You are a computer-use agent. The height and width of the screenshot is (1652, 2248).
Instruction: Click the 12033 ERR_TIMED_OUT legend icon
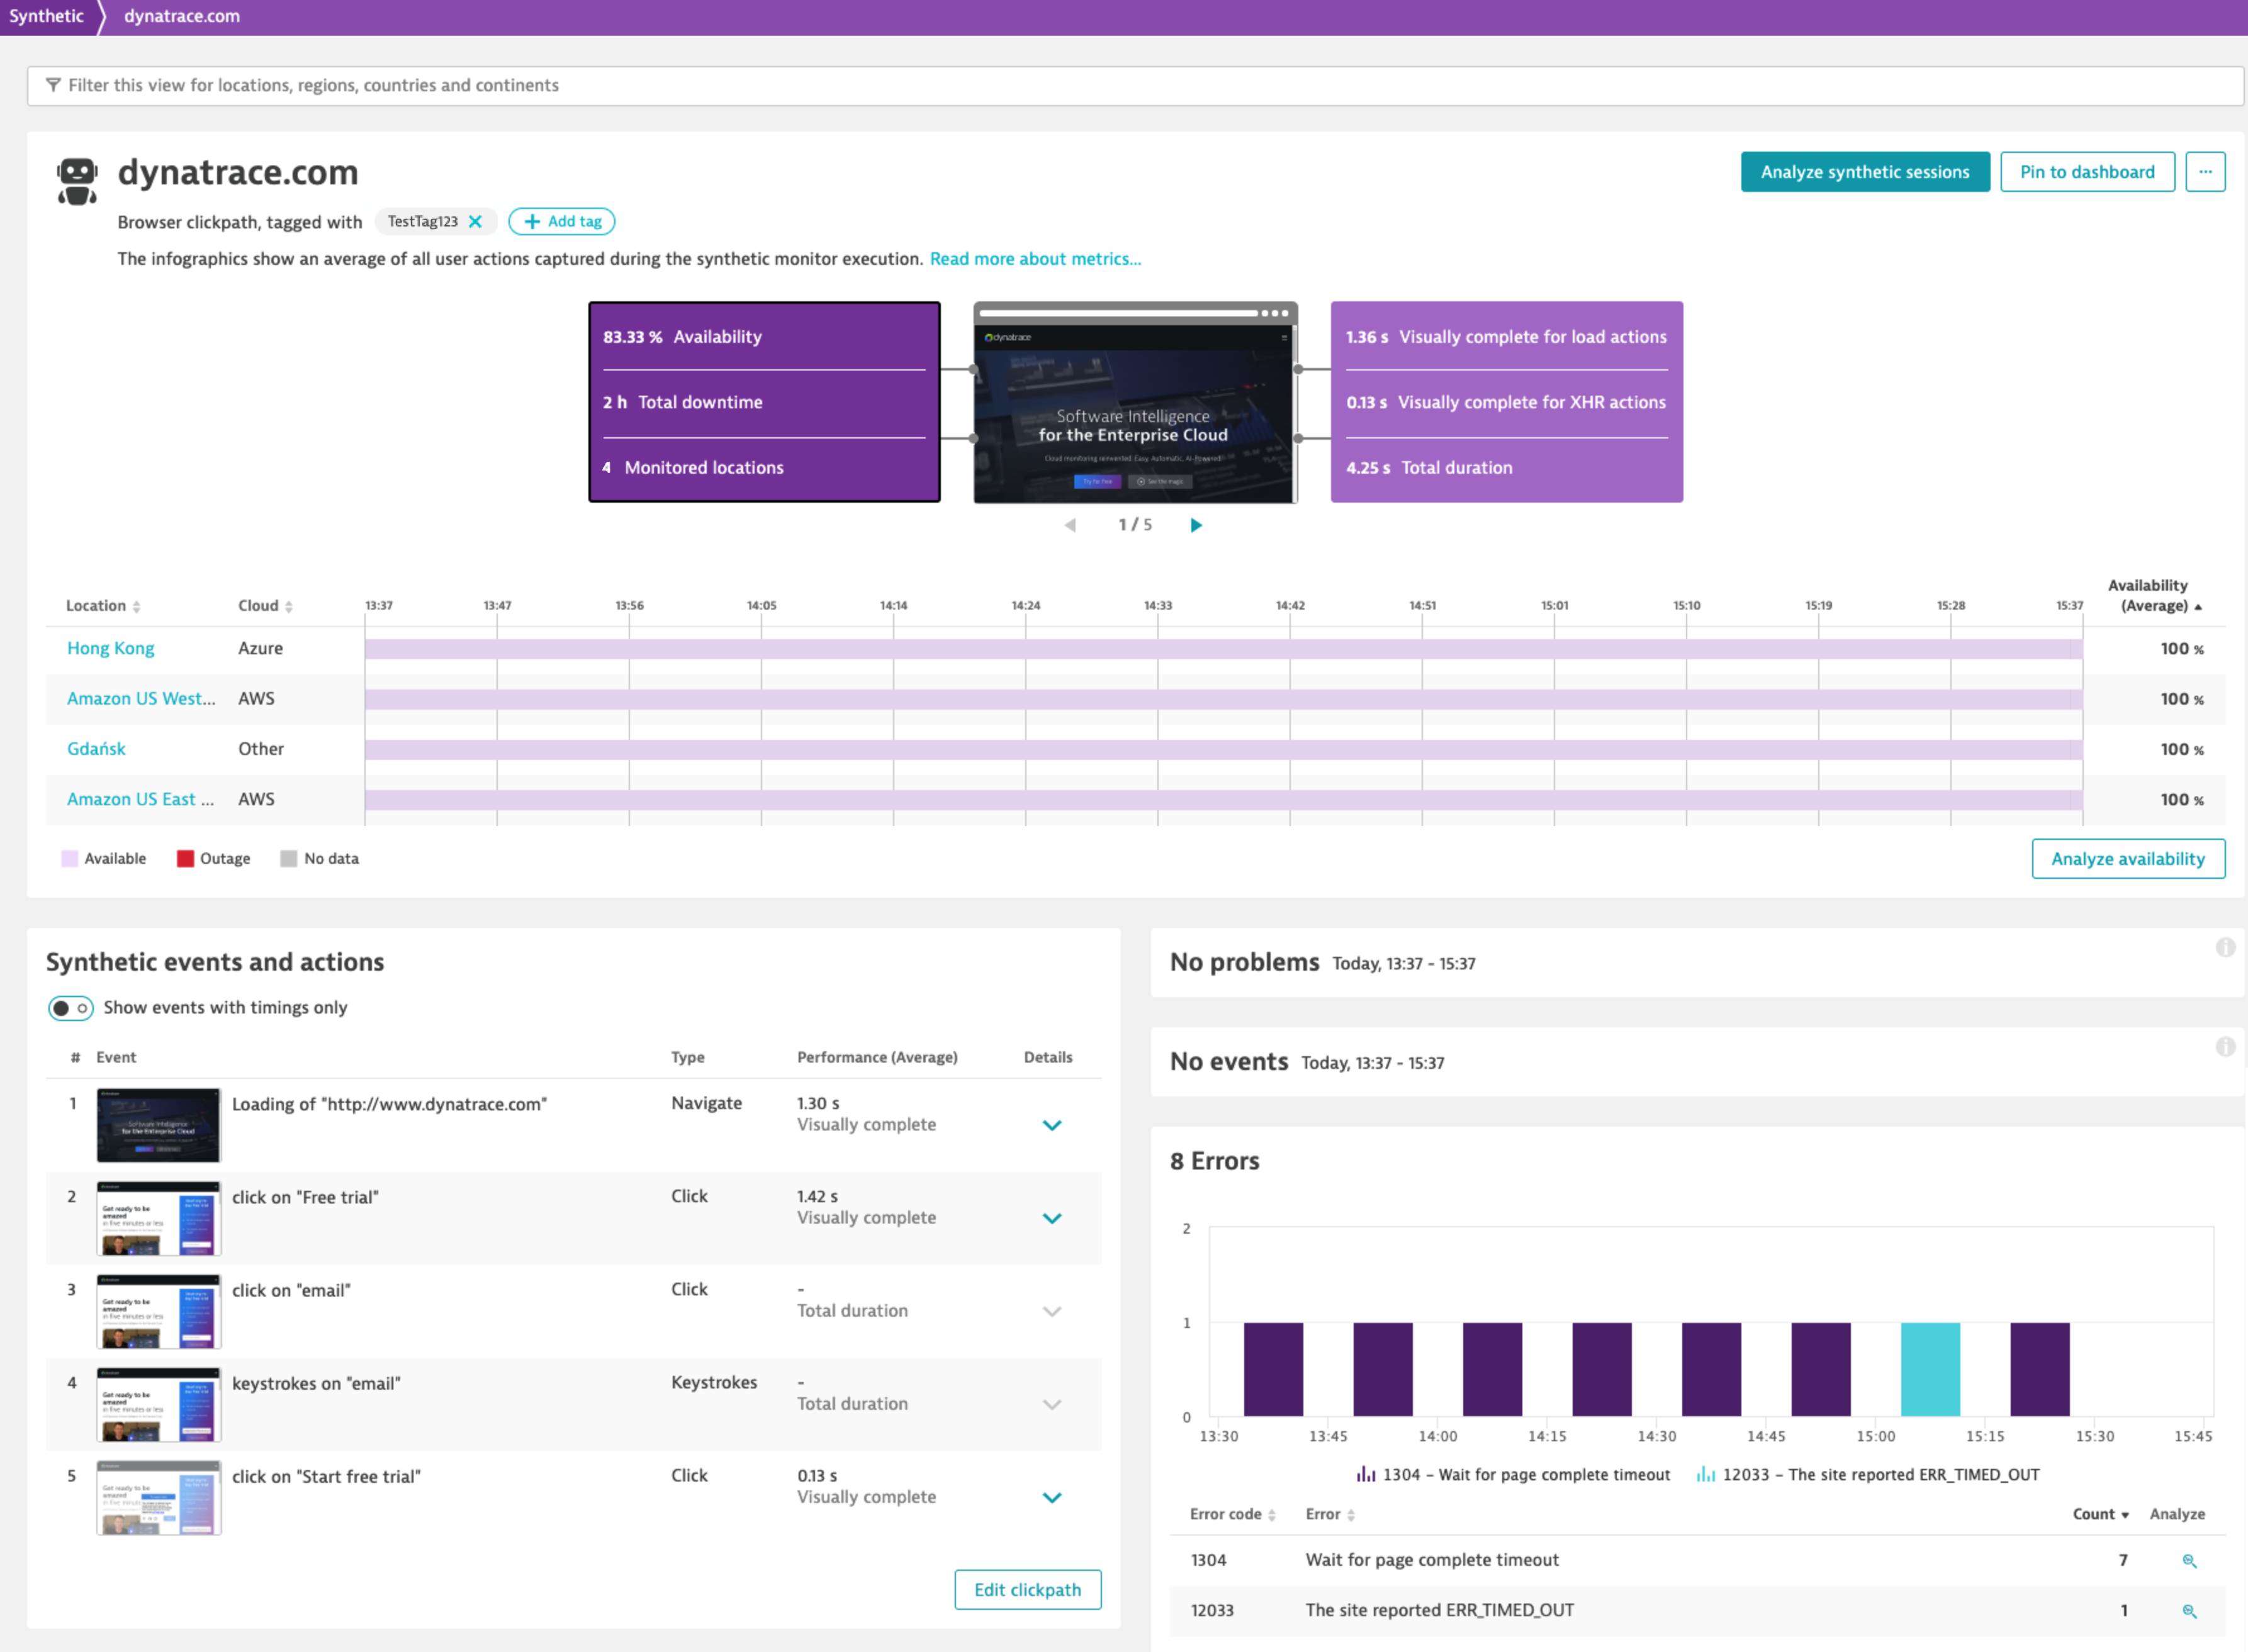1706,1474
